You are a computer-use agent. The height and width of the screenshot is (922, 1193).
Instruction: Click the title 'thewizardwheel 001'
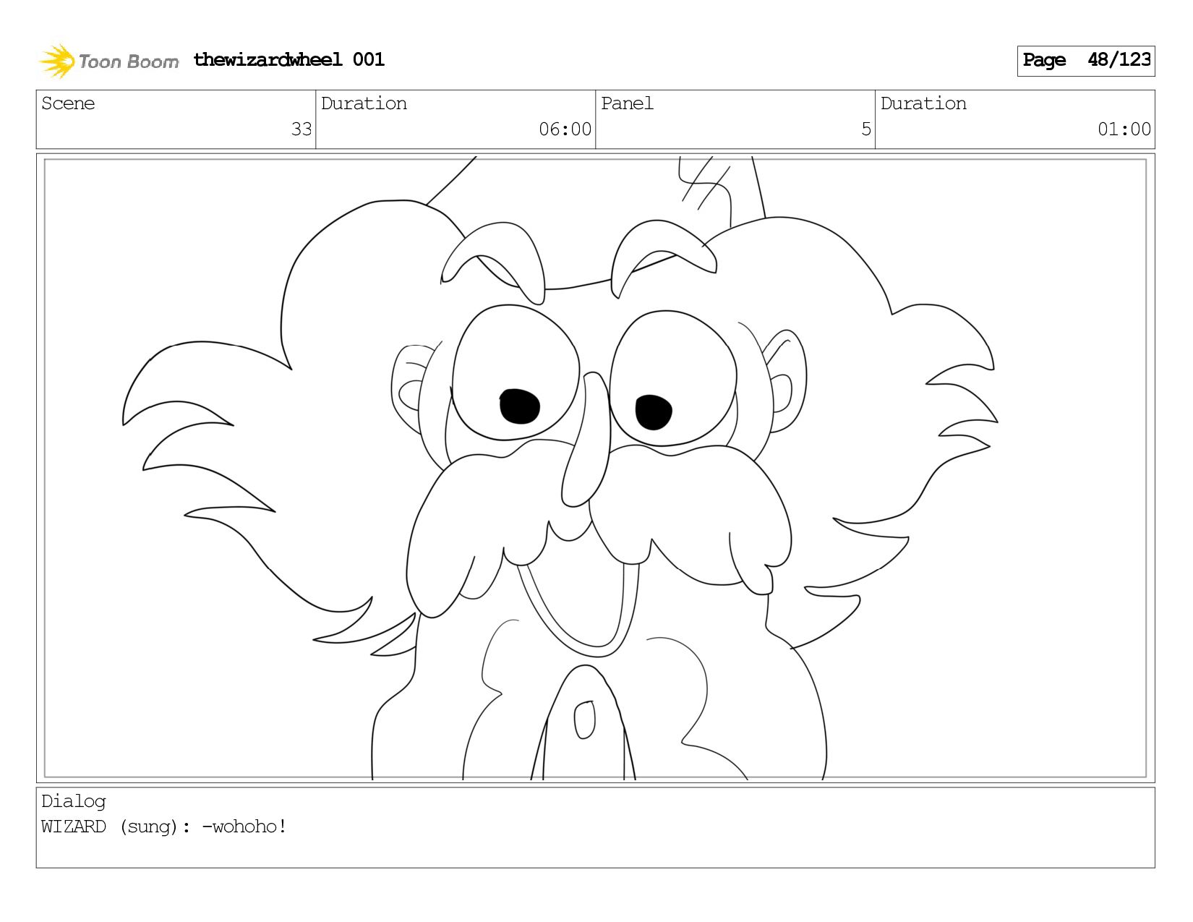click(x=289, y=59)
